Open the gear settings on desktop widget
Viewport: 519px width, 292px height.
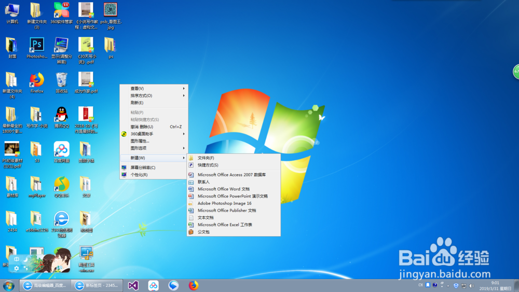click(16, 268)
